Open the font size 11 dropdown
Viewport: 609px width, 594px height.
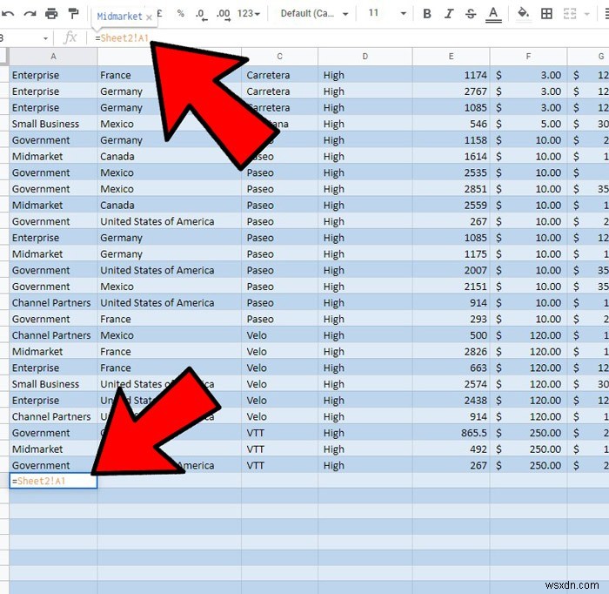(x=387, y=13)
